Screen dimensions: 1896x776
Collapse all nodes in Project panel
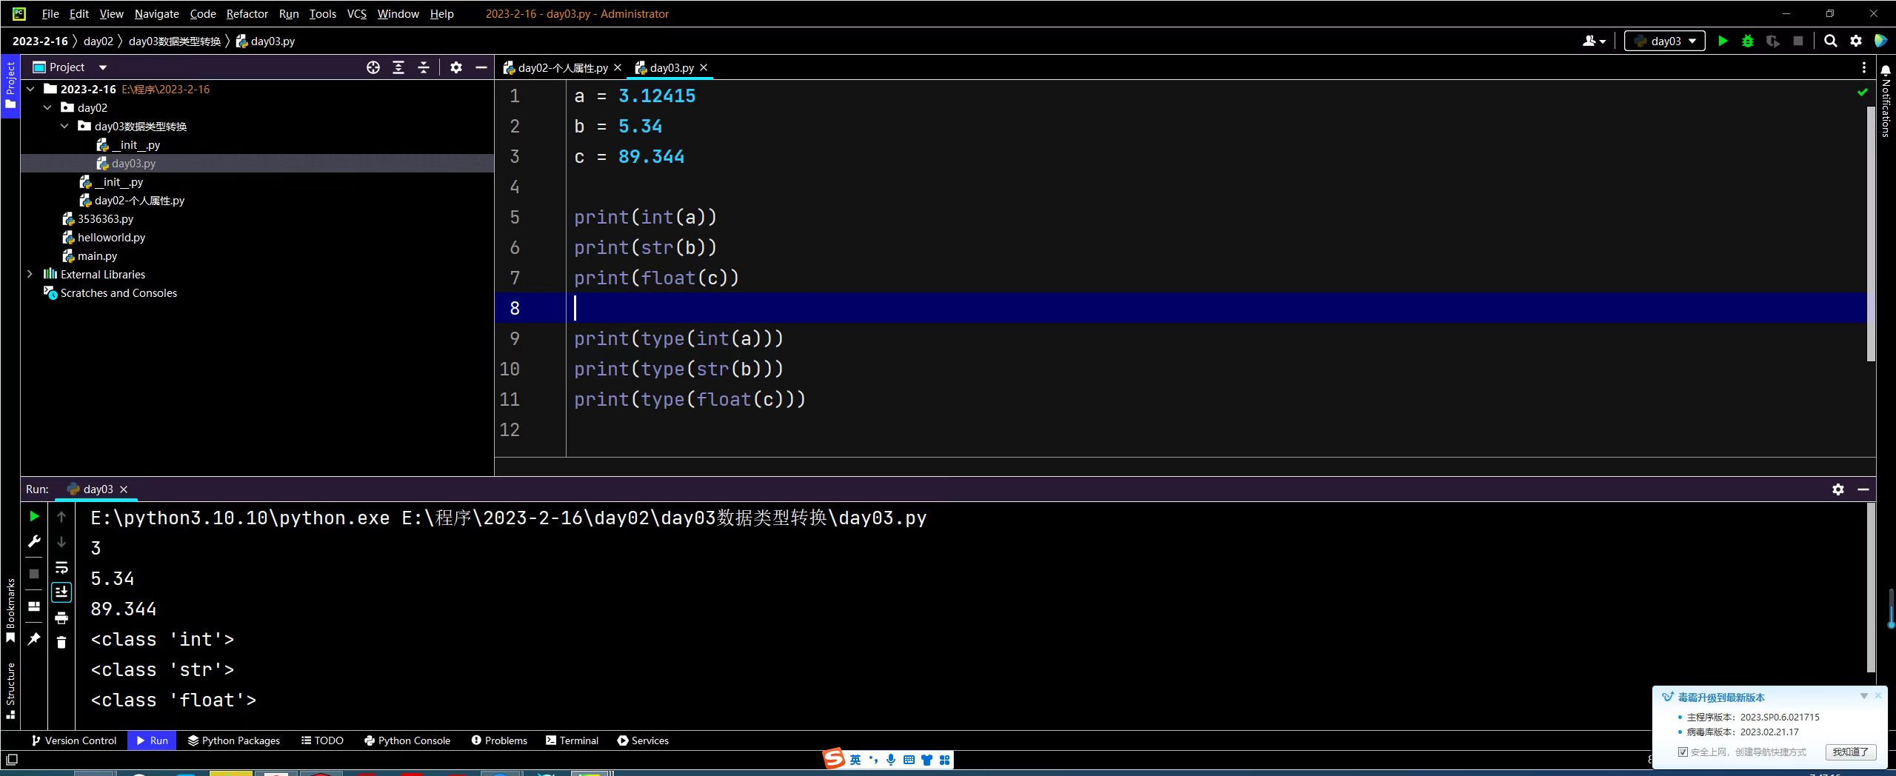(424, 67)
